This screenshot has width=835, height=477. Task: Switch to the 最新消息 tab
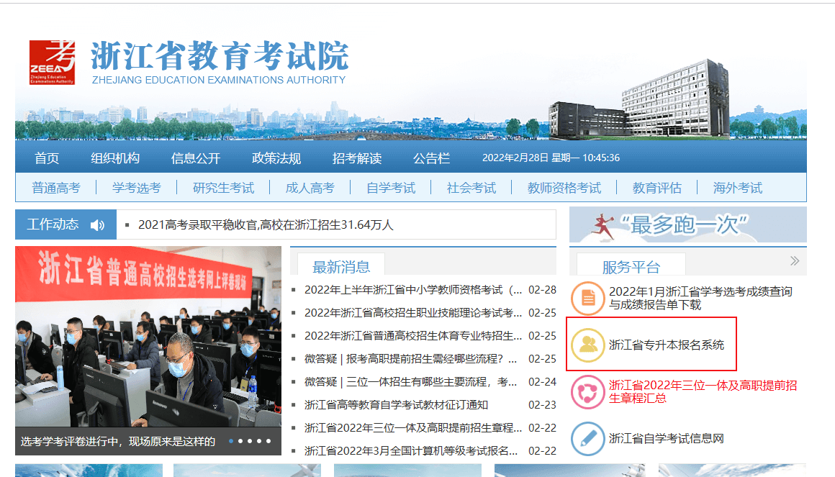[341, 267]
